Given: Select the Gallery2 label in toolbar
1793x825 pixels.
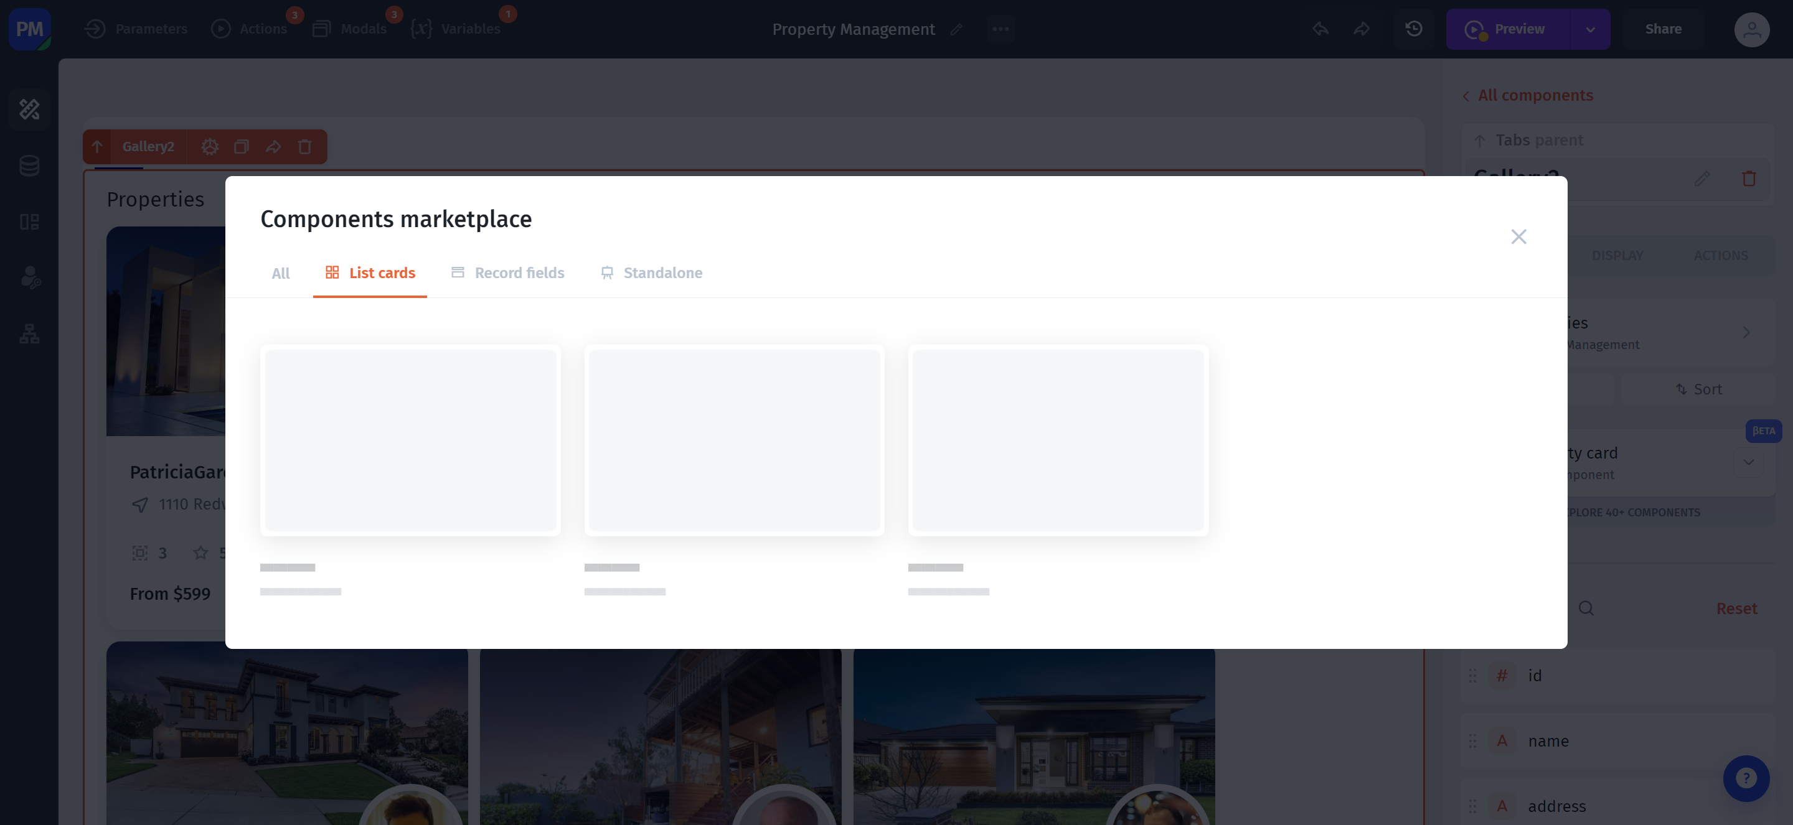Looking at the screenshot, I should 148,147.
